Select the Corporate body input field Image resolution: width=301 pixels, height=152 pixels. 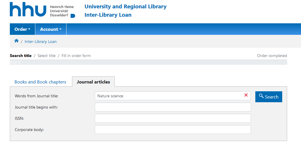coord(173,130)
